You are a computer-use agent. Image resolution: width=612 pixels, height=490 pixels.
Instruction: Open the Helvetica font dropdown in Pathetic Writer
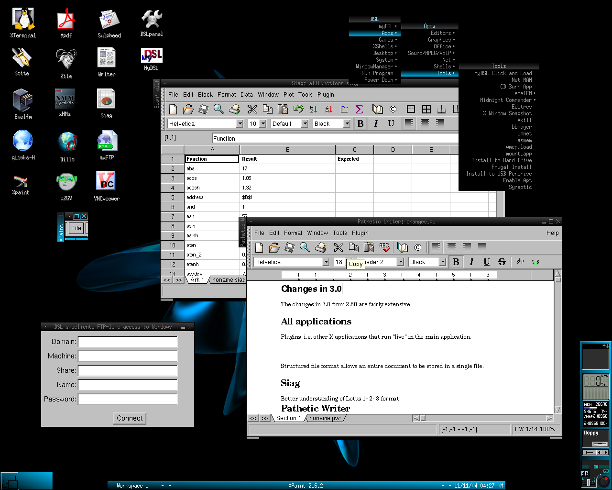click(x=326, y=262)
